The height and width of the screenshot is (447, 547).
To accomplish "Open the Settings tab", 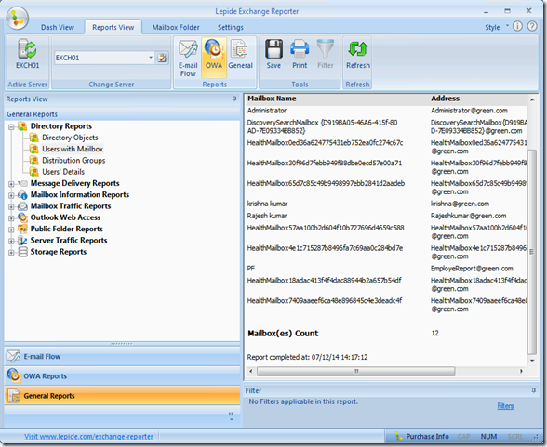I will 231,27.
